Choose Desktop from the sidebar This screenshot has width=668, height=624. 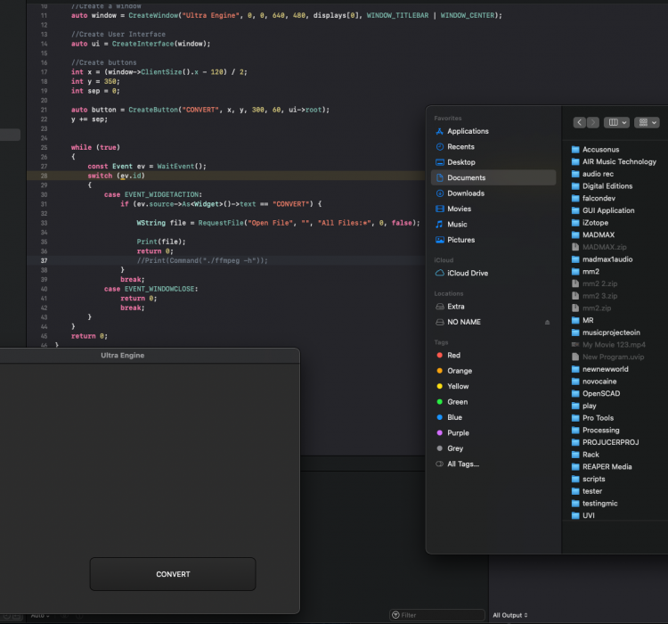pos(461,162)
